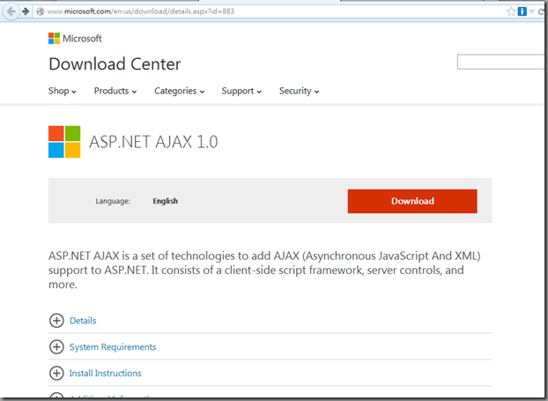Bookmark this page with the star icon
Image resolution: width=548 pixels, height=401 pixels.
click(512, 11)
